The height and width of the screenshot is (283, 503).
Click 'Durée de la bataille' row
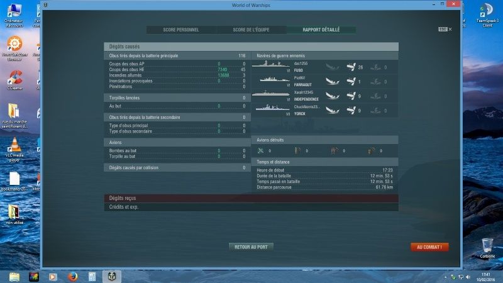(x=324, y=176)
